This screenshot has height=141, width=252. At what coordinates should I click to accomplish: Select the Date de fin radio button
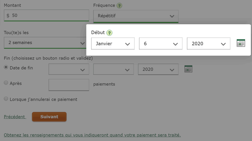tap(6, 67)
